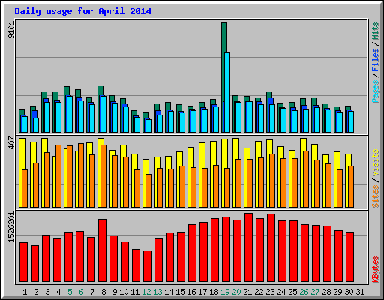The height and width of the screenshot is (300, 384).
Task: Click the orange sites bar for day 23
Action: (272, 181)
